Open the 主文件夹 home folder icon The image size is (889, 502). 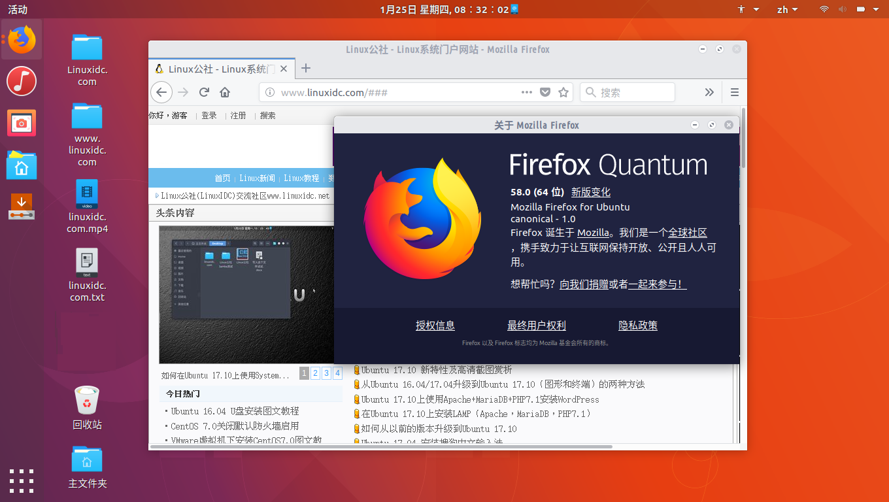(x=87, y=467)
